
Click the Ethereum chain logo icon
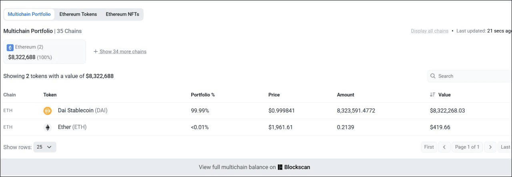(10, 47)
